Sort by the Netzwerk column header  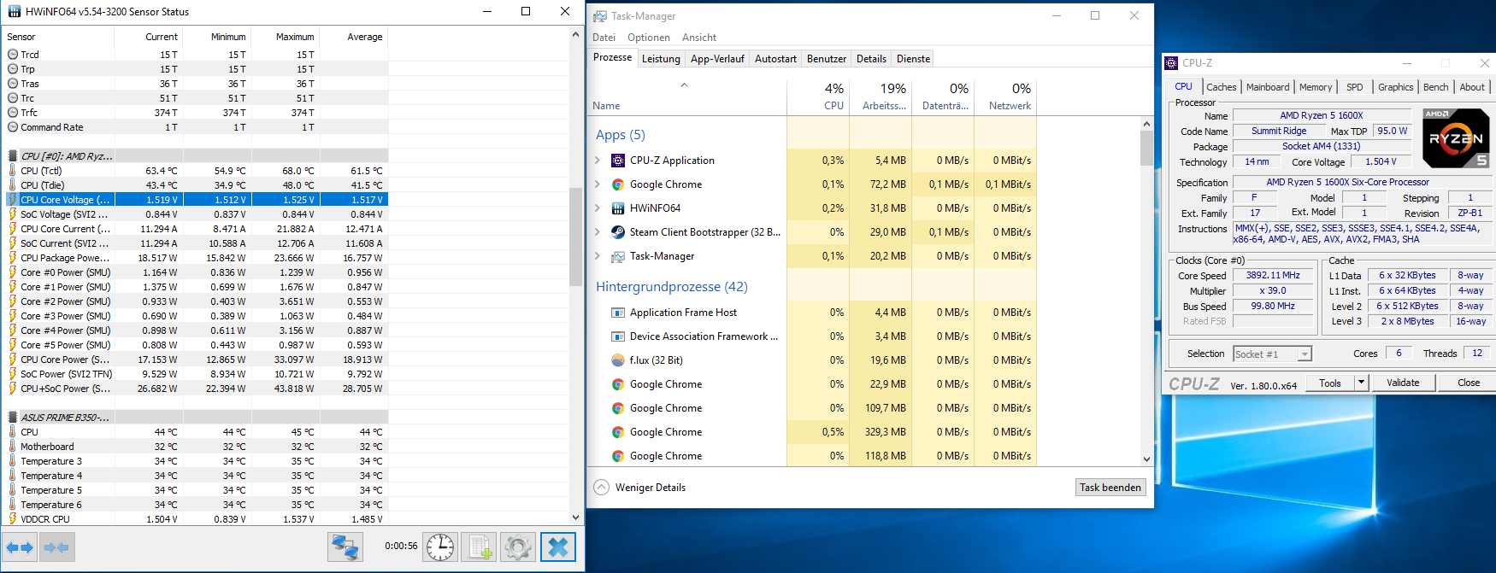1006,96
